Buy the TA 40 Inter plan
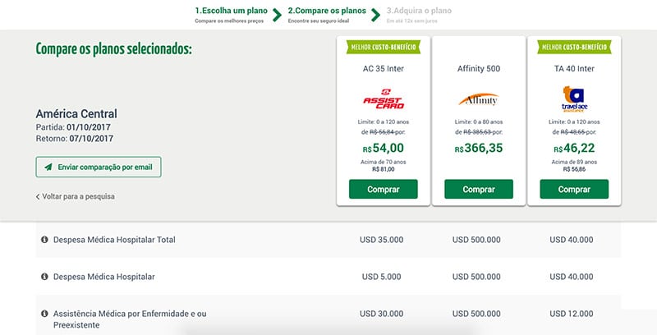Viewport: 657px width, 335px height. tap(574, 190)
